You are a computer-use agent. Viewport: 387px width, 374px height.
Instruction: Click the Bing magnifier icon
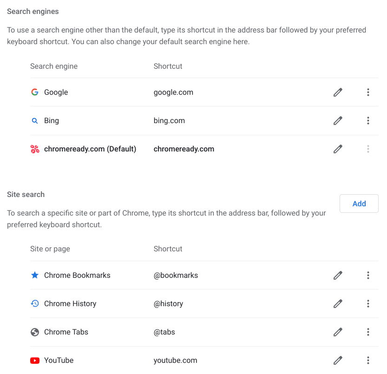click(x=35, y=121)
